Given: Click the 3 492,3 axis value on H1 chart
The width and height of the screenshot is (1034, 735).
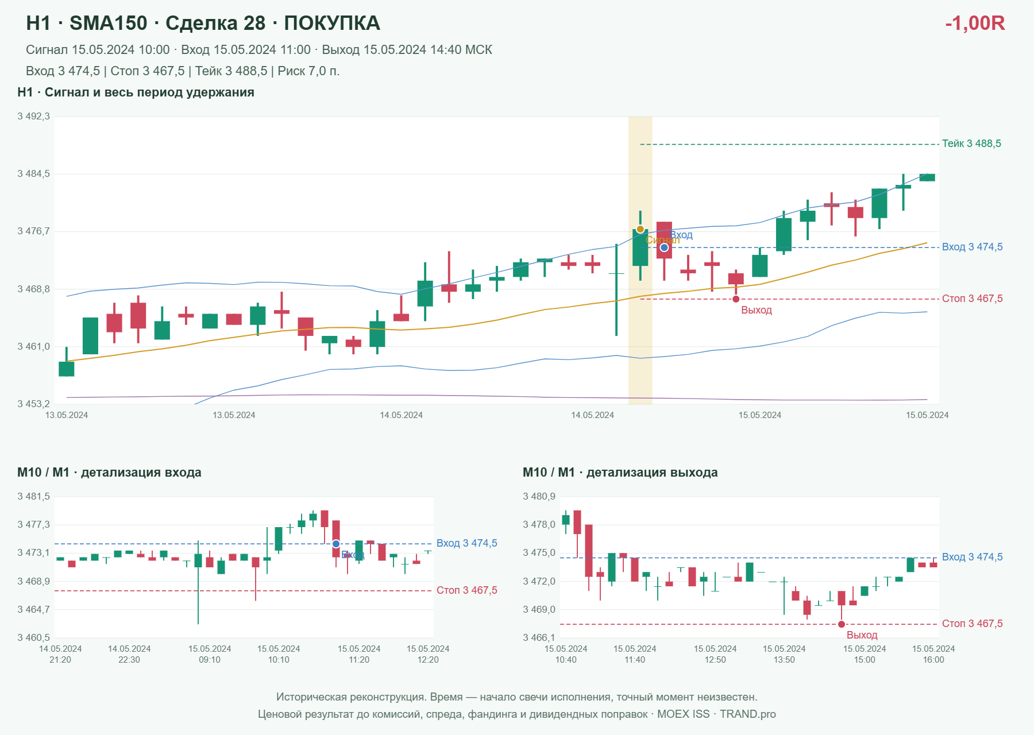Looking at the screenshot, I should [x=33, y=117].
